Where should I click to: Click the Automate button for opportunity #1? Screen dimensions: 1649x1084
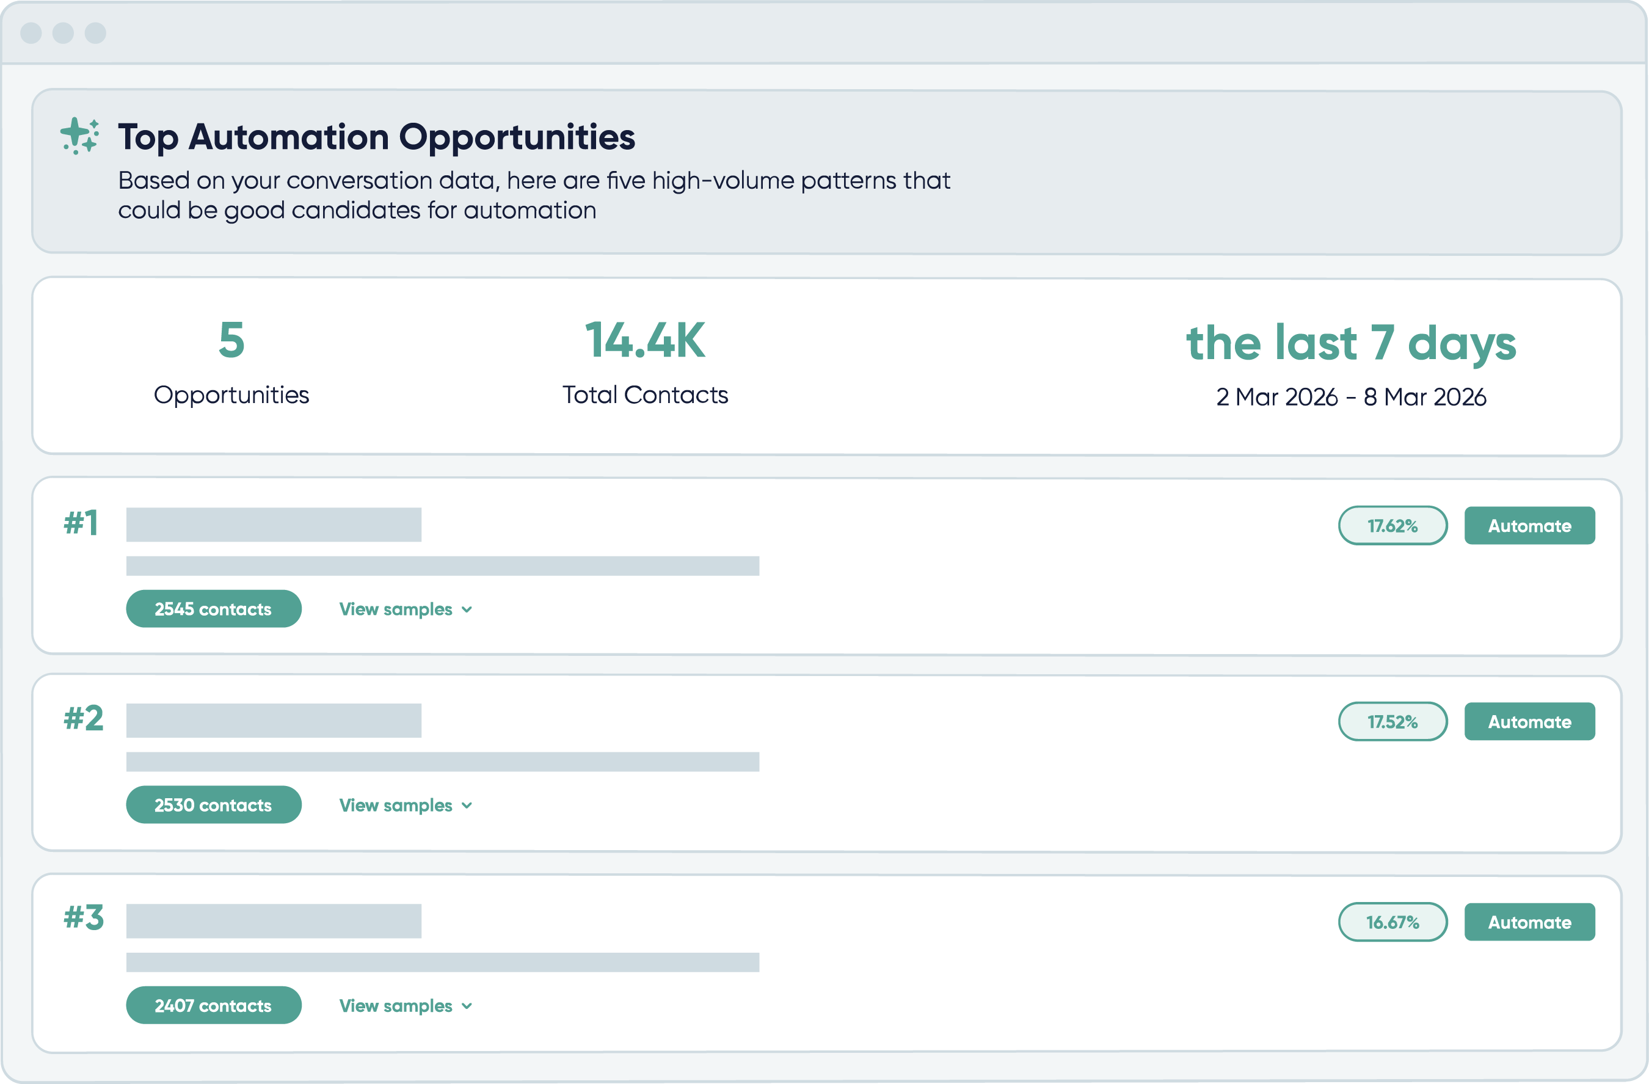(x=1529, y=525)
